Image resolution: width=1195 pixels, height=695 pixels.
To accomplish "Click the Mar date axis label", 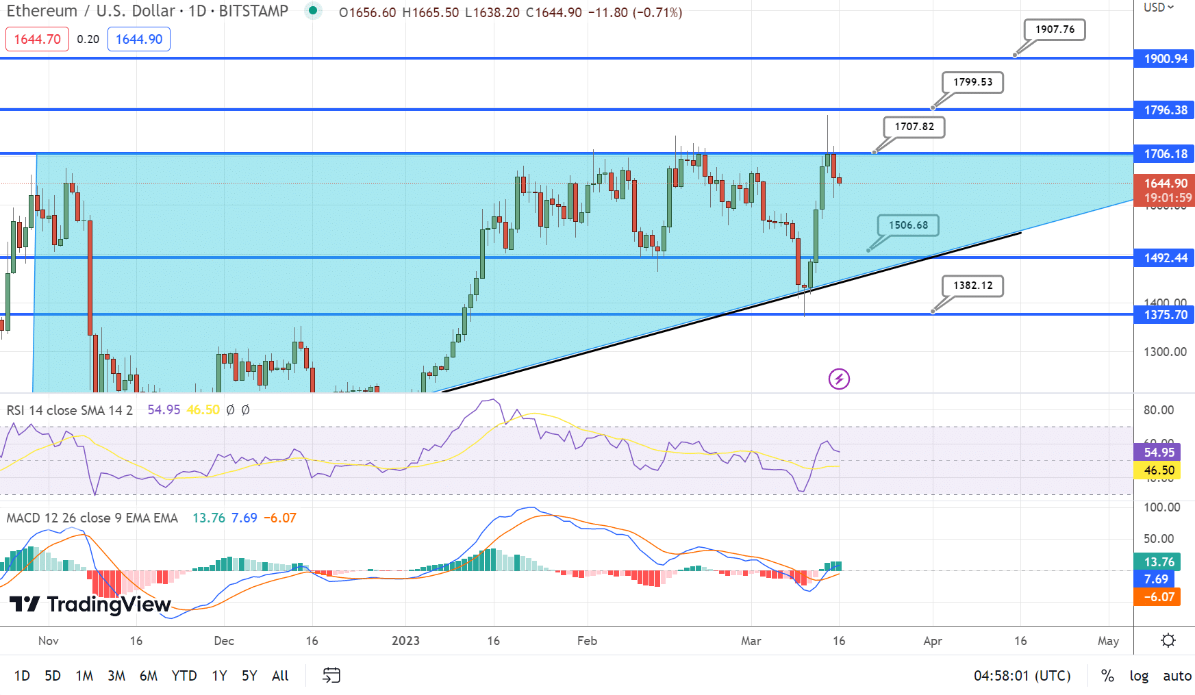I will pyautogui.click(x=751, y=641).
